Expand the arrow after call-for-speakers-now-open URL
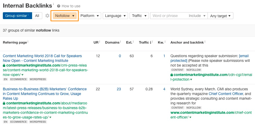This screenshot has width=255, height=125. [x=22, y=75]
